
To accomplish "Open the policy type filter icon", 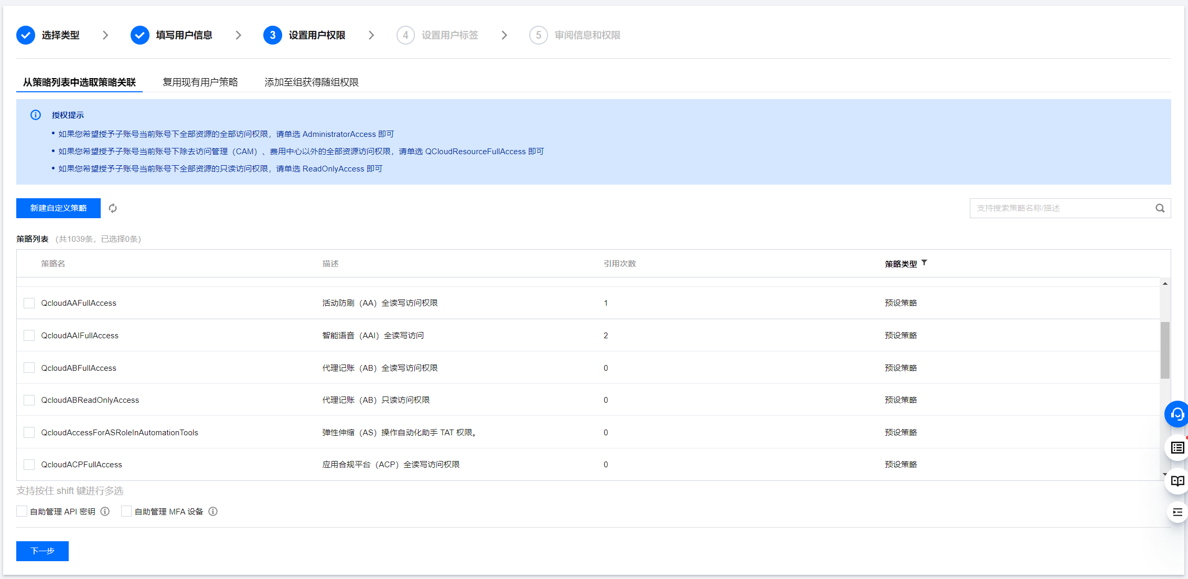I will (x=924, y=263).
